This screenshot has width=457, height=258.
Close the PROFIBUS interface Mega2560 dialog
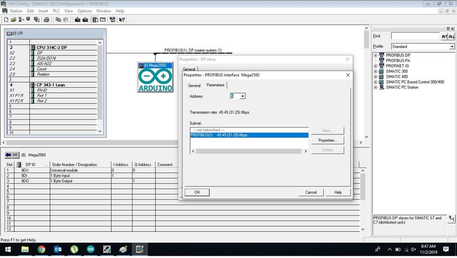pyautogui.click(x=348, y=75)
